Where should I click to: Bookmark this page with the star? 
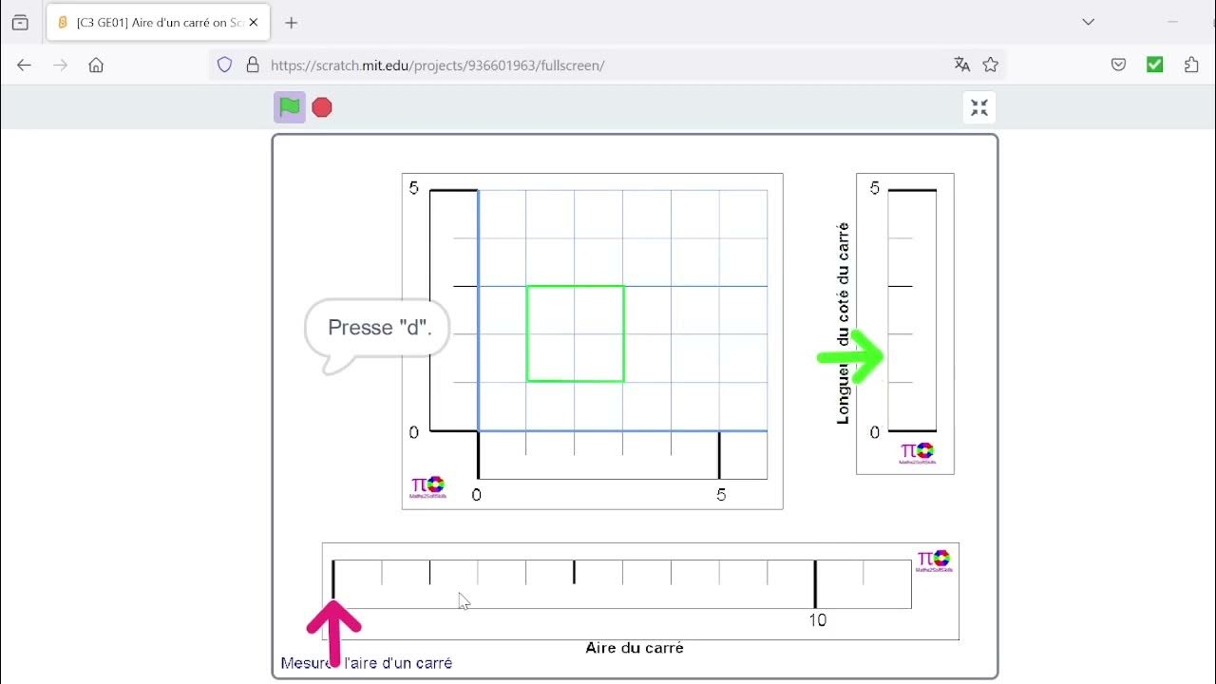991,65
